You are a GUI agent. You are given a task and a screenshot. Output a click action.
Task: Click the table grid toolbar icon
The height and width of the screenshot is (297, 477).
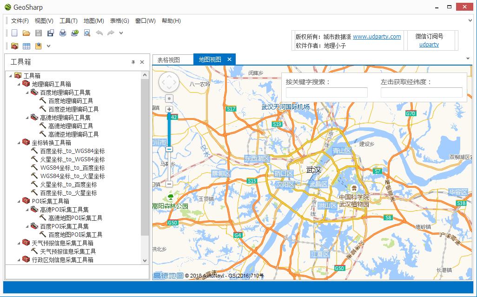click(x=26, y=46)
